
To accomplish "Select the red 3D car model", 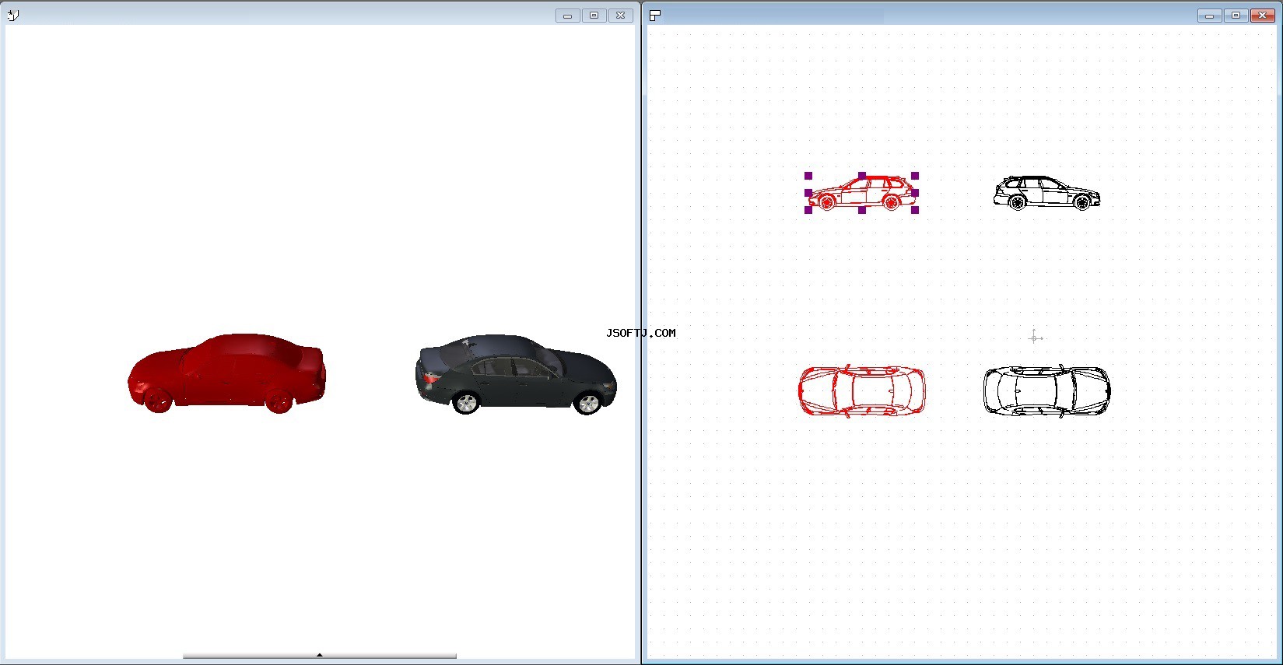I will [x=226, y=373].
